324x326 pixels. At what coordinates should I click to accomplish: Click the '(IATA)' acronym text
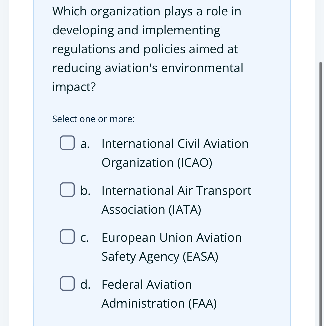pyautogui.click(x=185, y=210)
